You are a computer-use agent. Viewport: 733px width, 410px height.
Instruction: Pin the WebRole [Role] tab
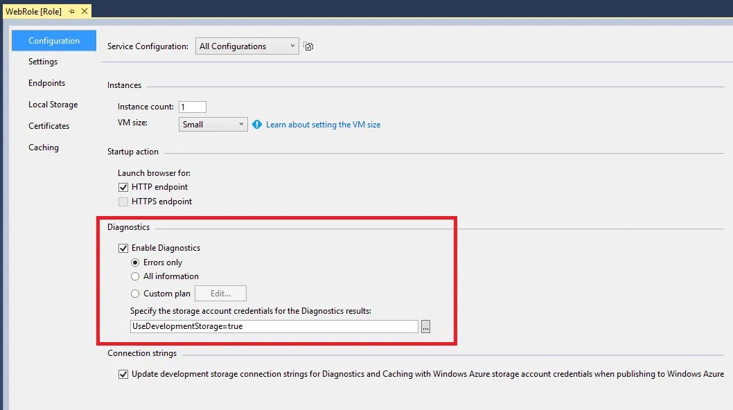71,11
